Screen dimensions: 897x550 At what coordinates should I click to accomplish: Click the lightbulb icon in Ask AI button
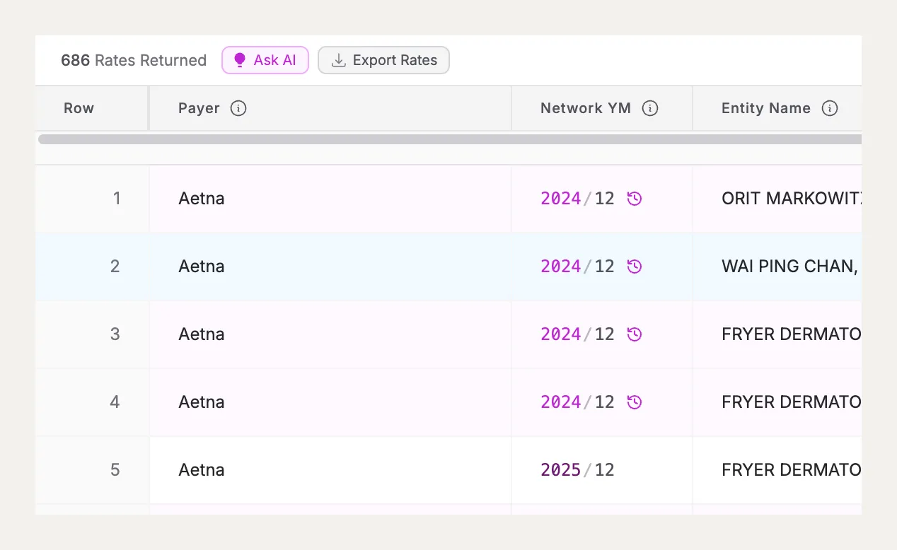click(240, 60)
